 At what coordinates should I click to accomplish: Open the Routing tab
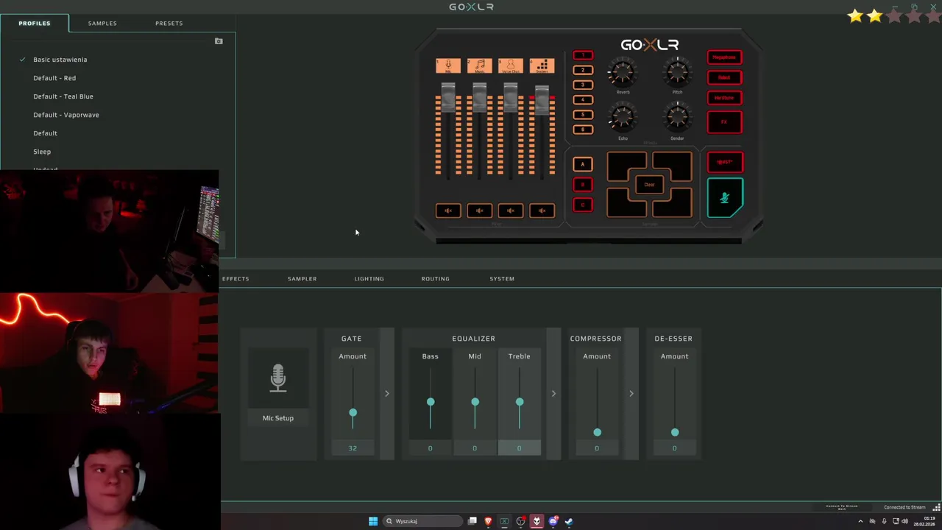click(435, 279)
